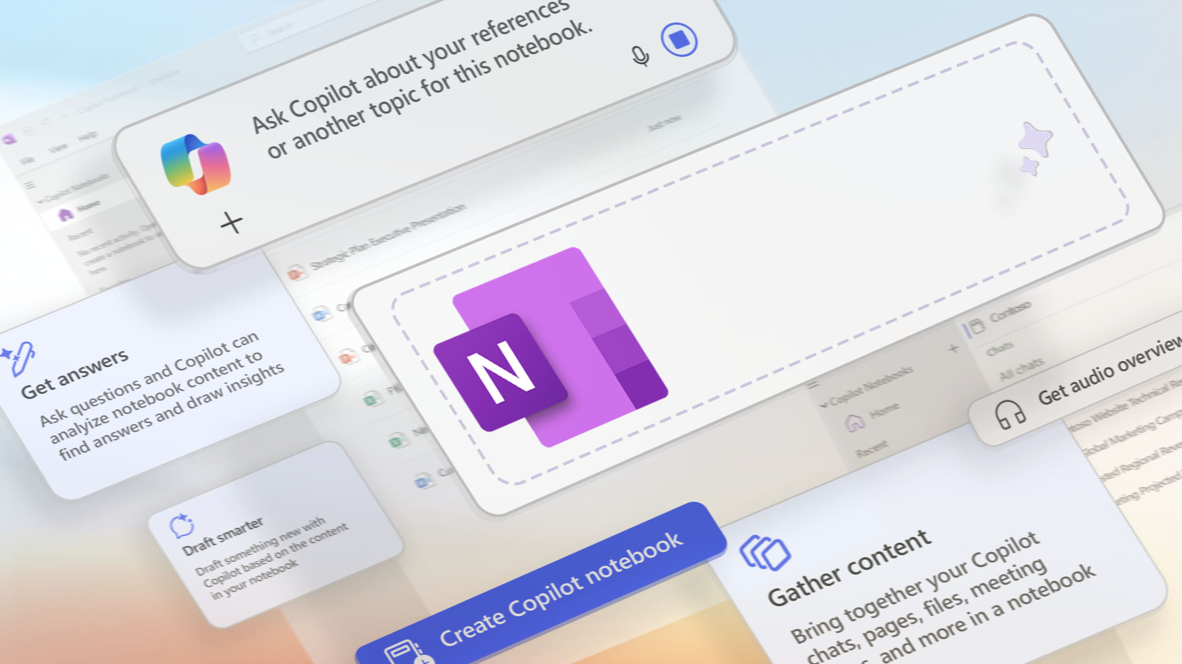Open the File menu

pos(27,160)
